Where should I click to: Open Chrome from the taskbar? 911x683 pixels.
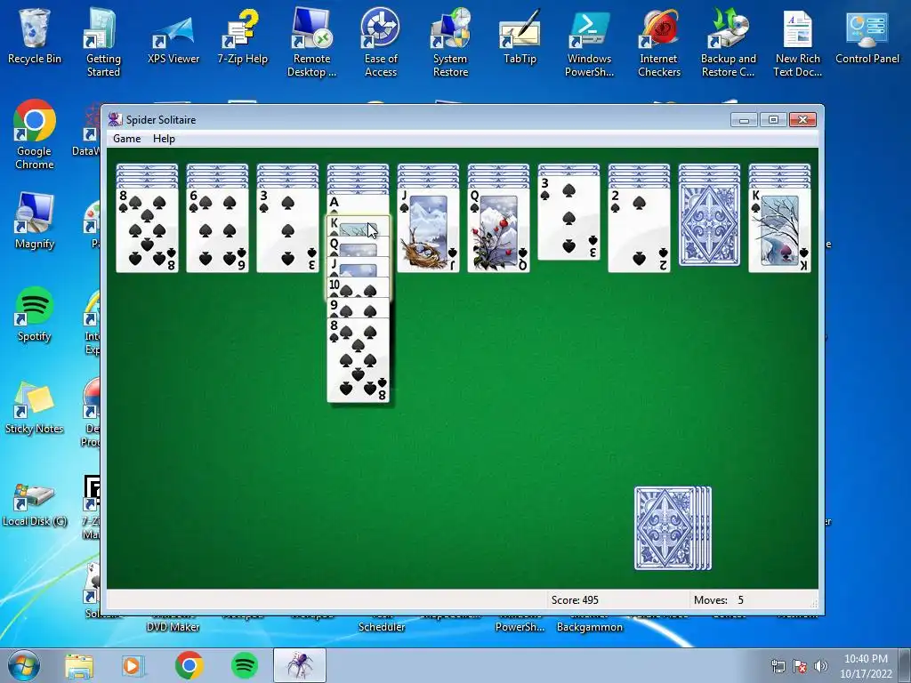tap(189, 665)
